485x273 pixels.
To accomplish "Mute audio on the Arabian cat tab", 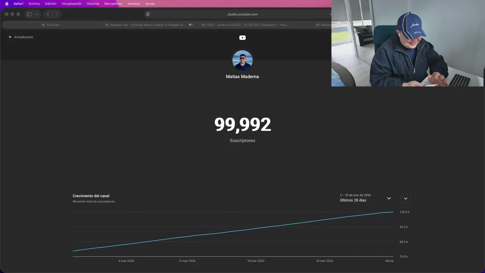I will (x=191, y=25).
